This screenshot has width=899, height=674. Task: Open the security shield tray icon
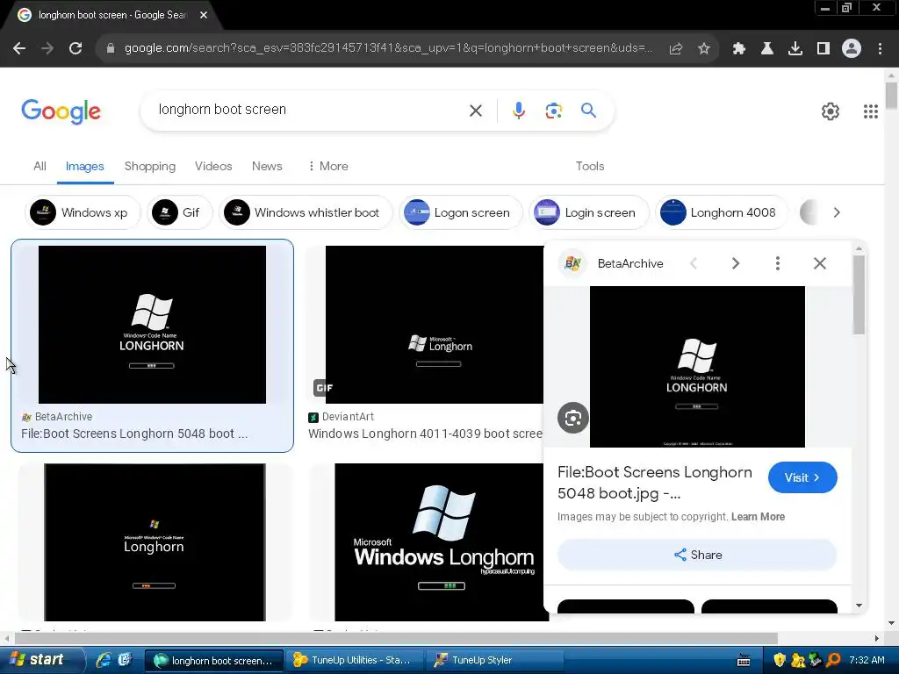coord(780,660)
